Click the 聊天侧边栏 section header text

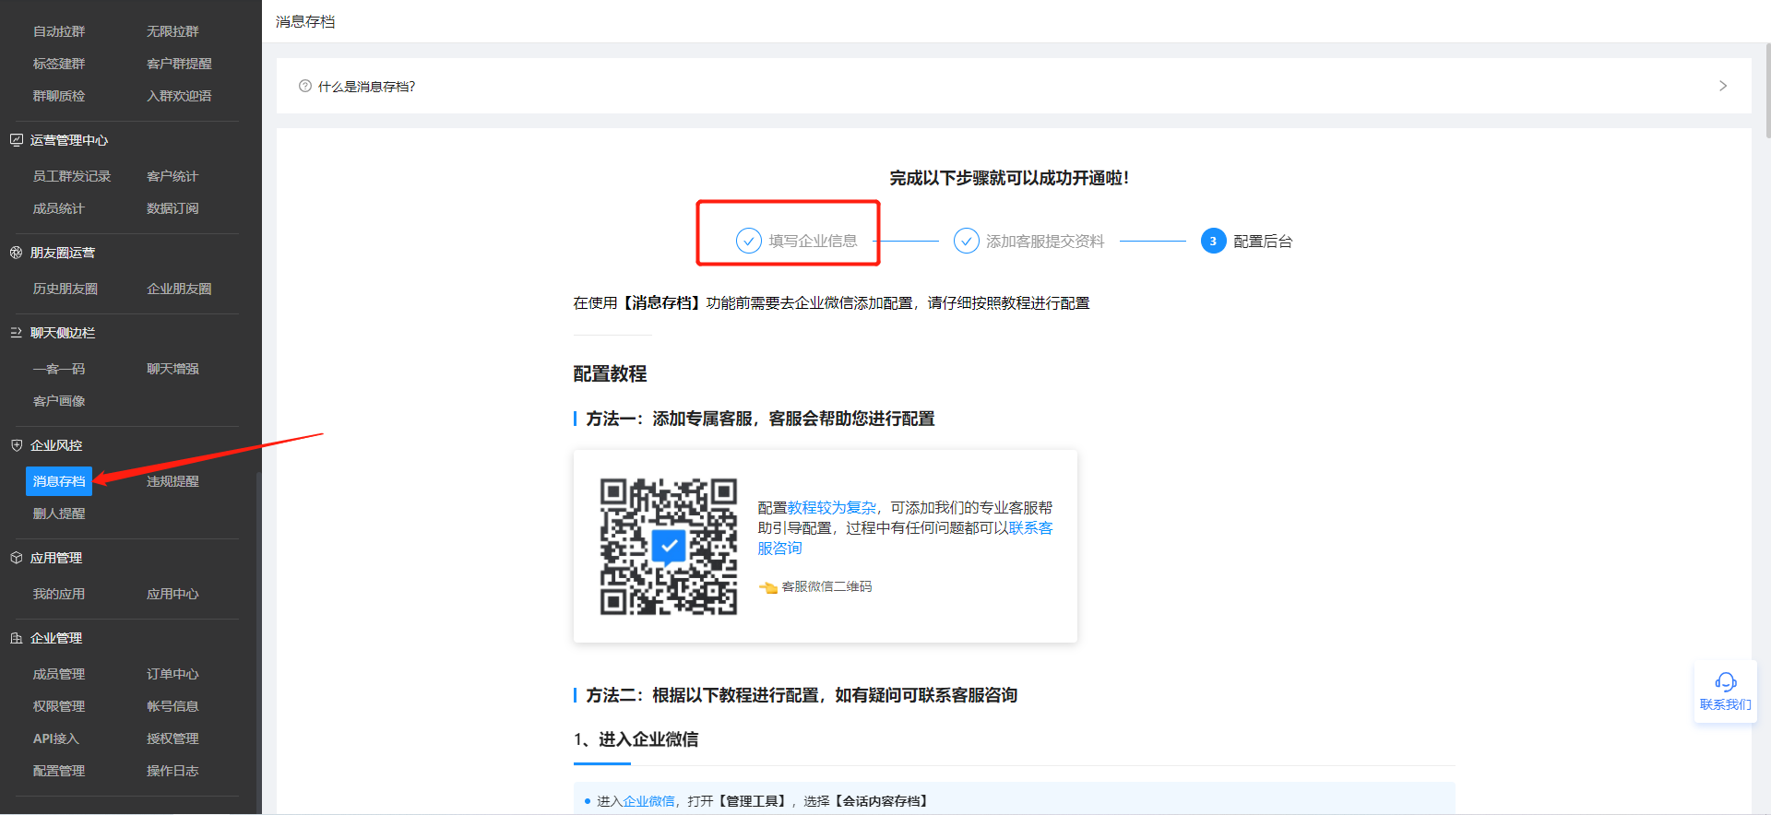[x=63, y=333]
